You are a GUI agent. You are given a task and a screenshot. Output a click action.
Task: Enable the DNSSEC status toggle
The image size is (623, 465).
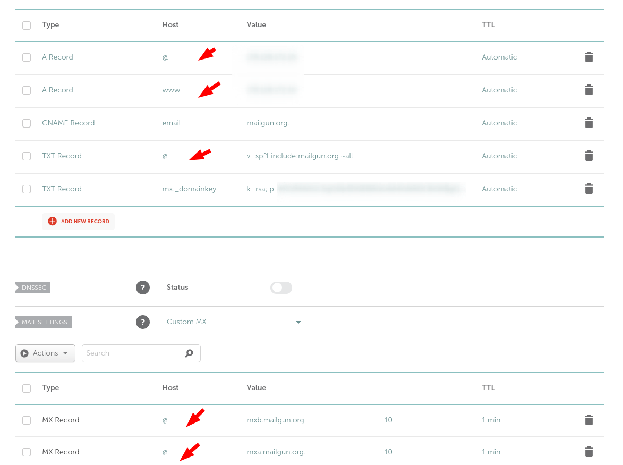pos(281,288)
